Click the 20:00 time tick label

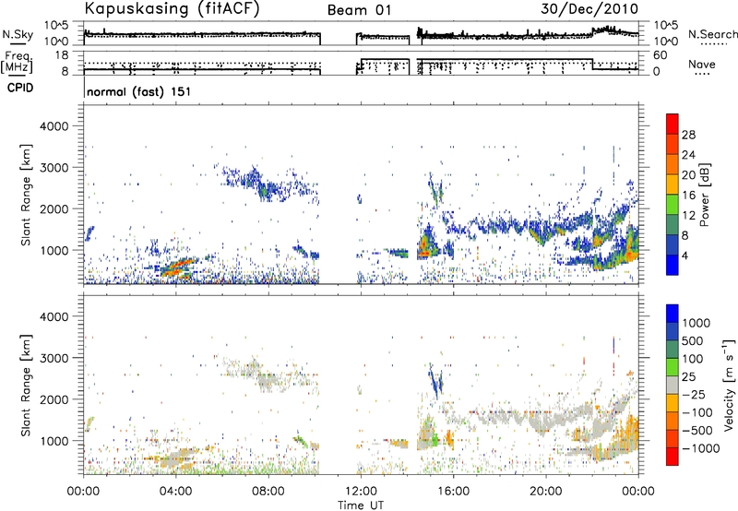546,492
